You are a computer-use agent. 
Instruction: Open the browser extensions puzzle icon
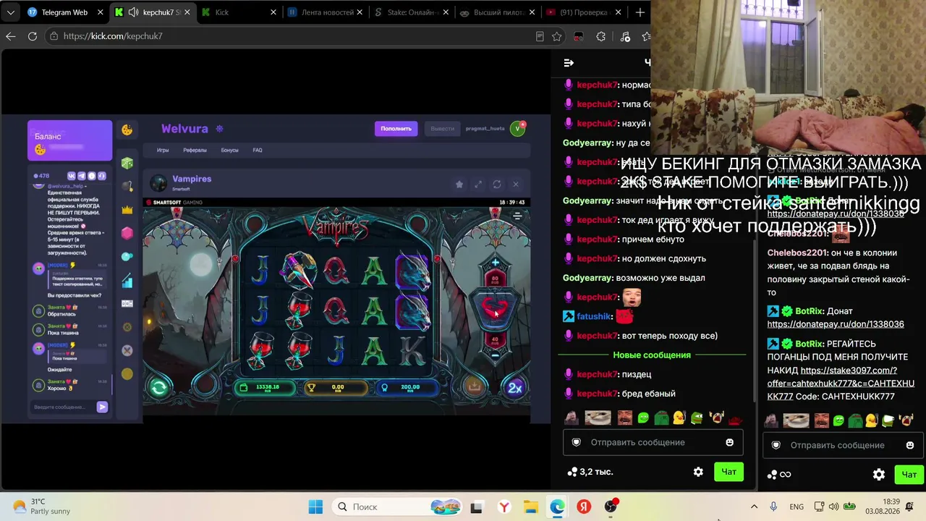[601, 36]
